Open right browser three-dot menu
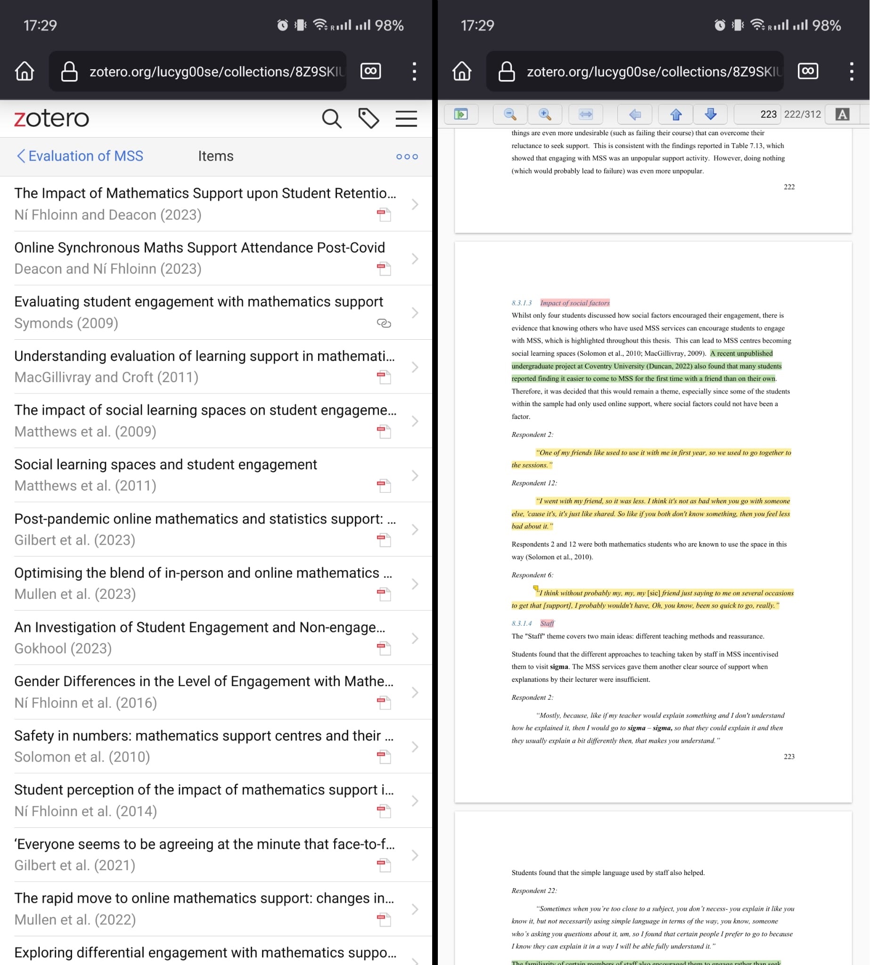The width and height of the screenshot is (870, 965). coord(851,71)
